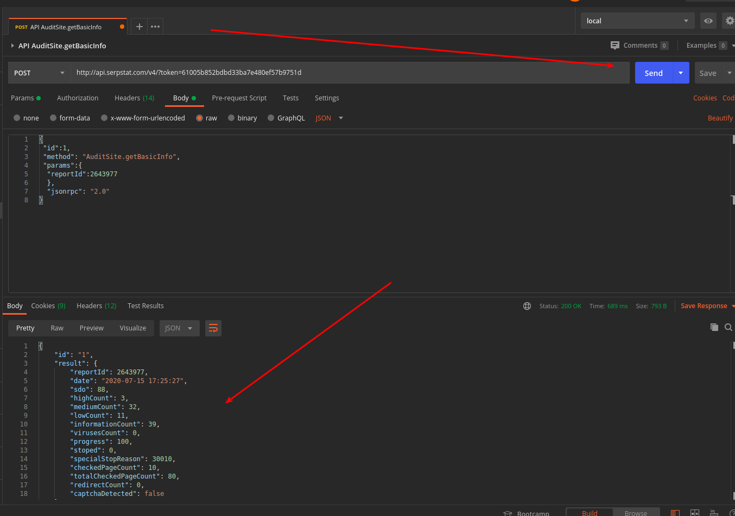
Task: Open a new request tab with plus icon
Action: [x=140, y=27]
